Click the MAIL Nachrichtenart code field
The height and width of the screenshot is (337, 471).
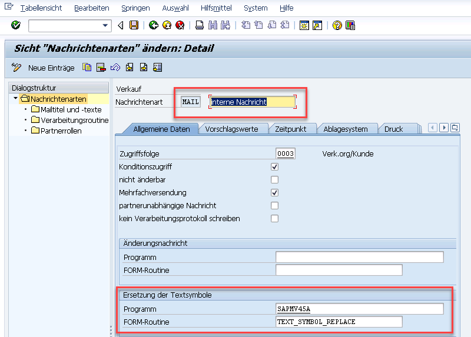point(191,102)
